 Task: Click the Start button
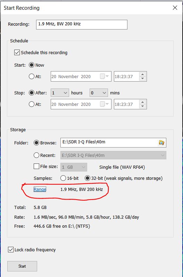point(22,266)
